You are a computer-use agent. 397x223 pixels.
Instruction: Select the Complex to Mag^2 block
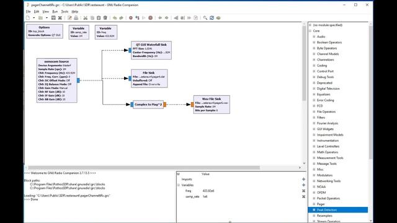148,105
